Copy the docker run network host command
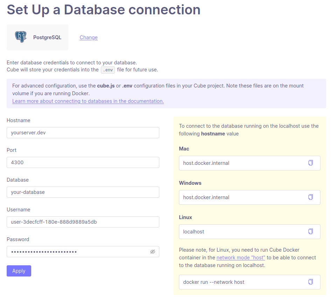The width and height of the screenshot is (332, 301). 310,282
